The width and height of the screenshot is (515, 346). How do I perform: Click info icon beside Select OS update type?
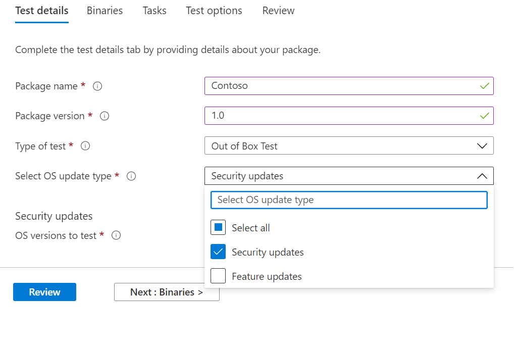pos(131,176)
